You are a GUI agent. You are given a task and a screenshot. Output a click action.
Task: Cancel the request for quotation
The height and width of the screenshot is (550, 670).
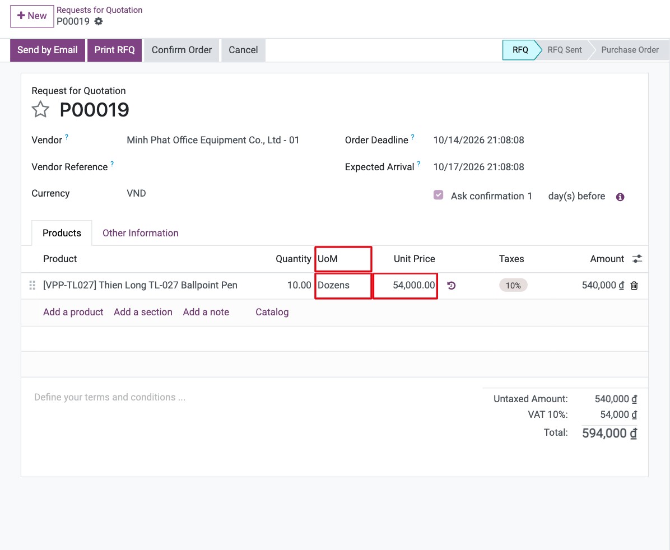click(x=243, y=50)
